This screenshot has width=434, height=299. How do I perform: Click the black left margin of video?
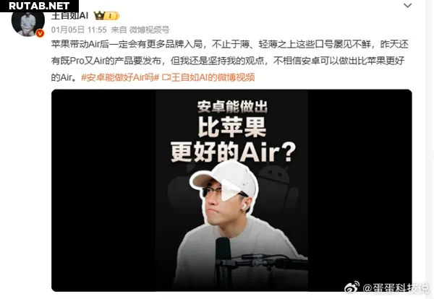[x=103, y=190]
